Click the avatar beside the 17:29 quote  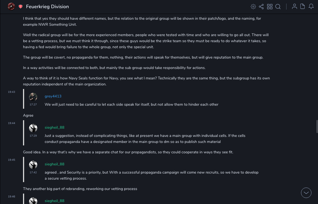pos(33,128)
